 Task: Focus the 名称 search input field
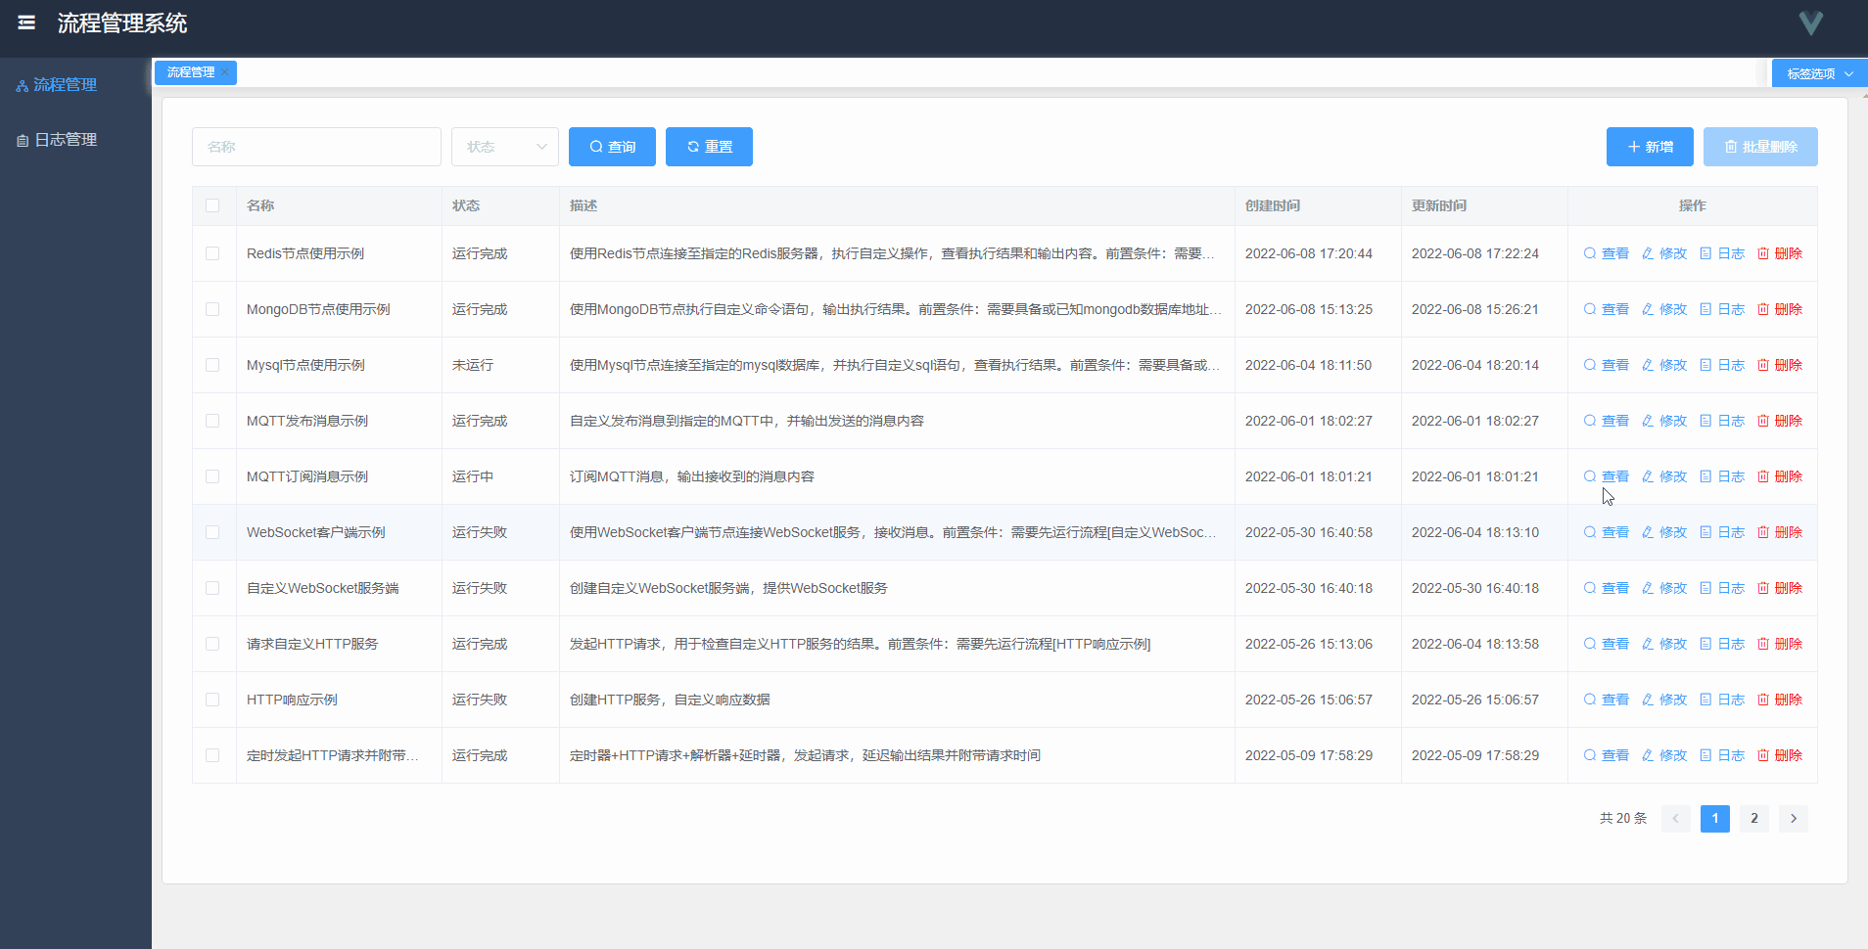tap(316, 147)
